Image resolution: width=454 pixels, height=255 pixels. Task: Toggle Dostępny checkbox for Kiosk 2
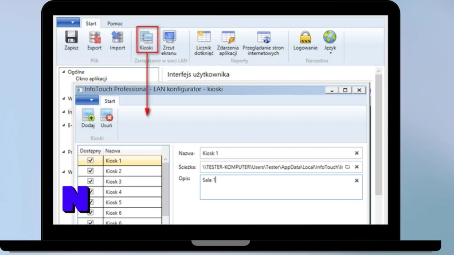[90, 171]
